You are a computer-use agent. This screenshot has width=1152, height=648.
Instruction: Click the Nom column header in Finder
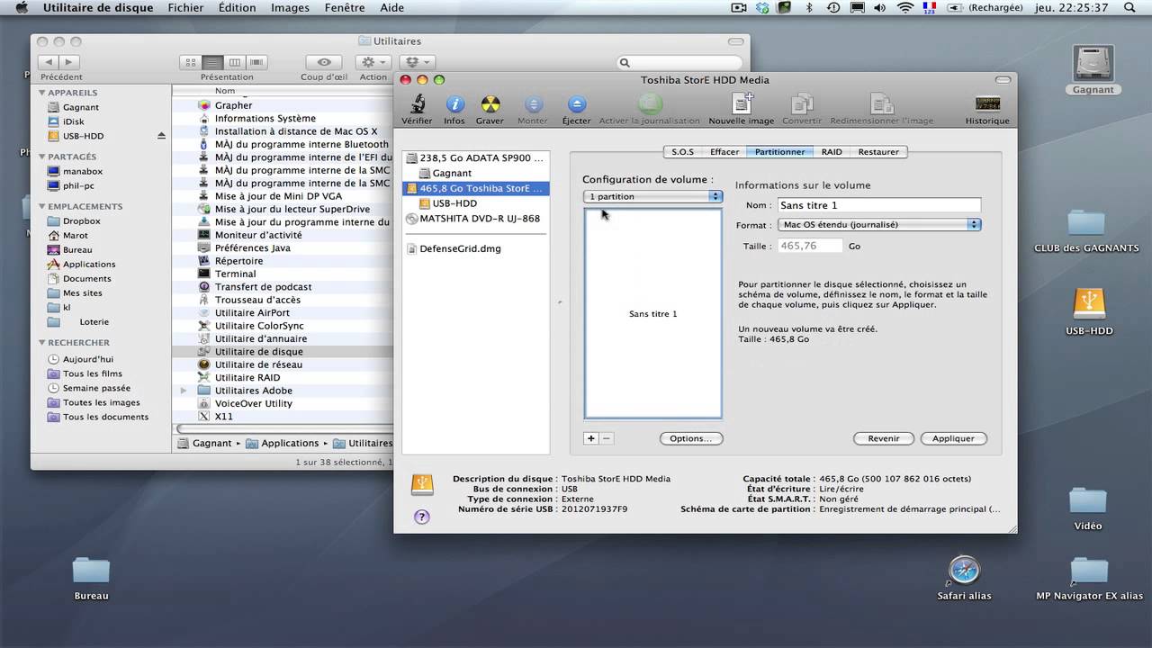(x=281, y=91)
